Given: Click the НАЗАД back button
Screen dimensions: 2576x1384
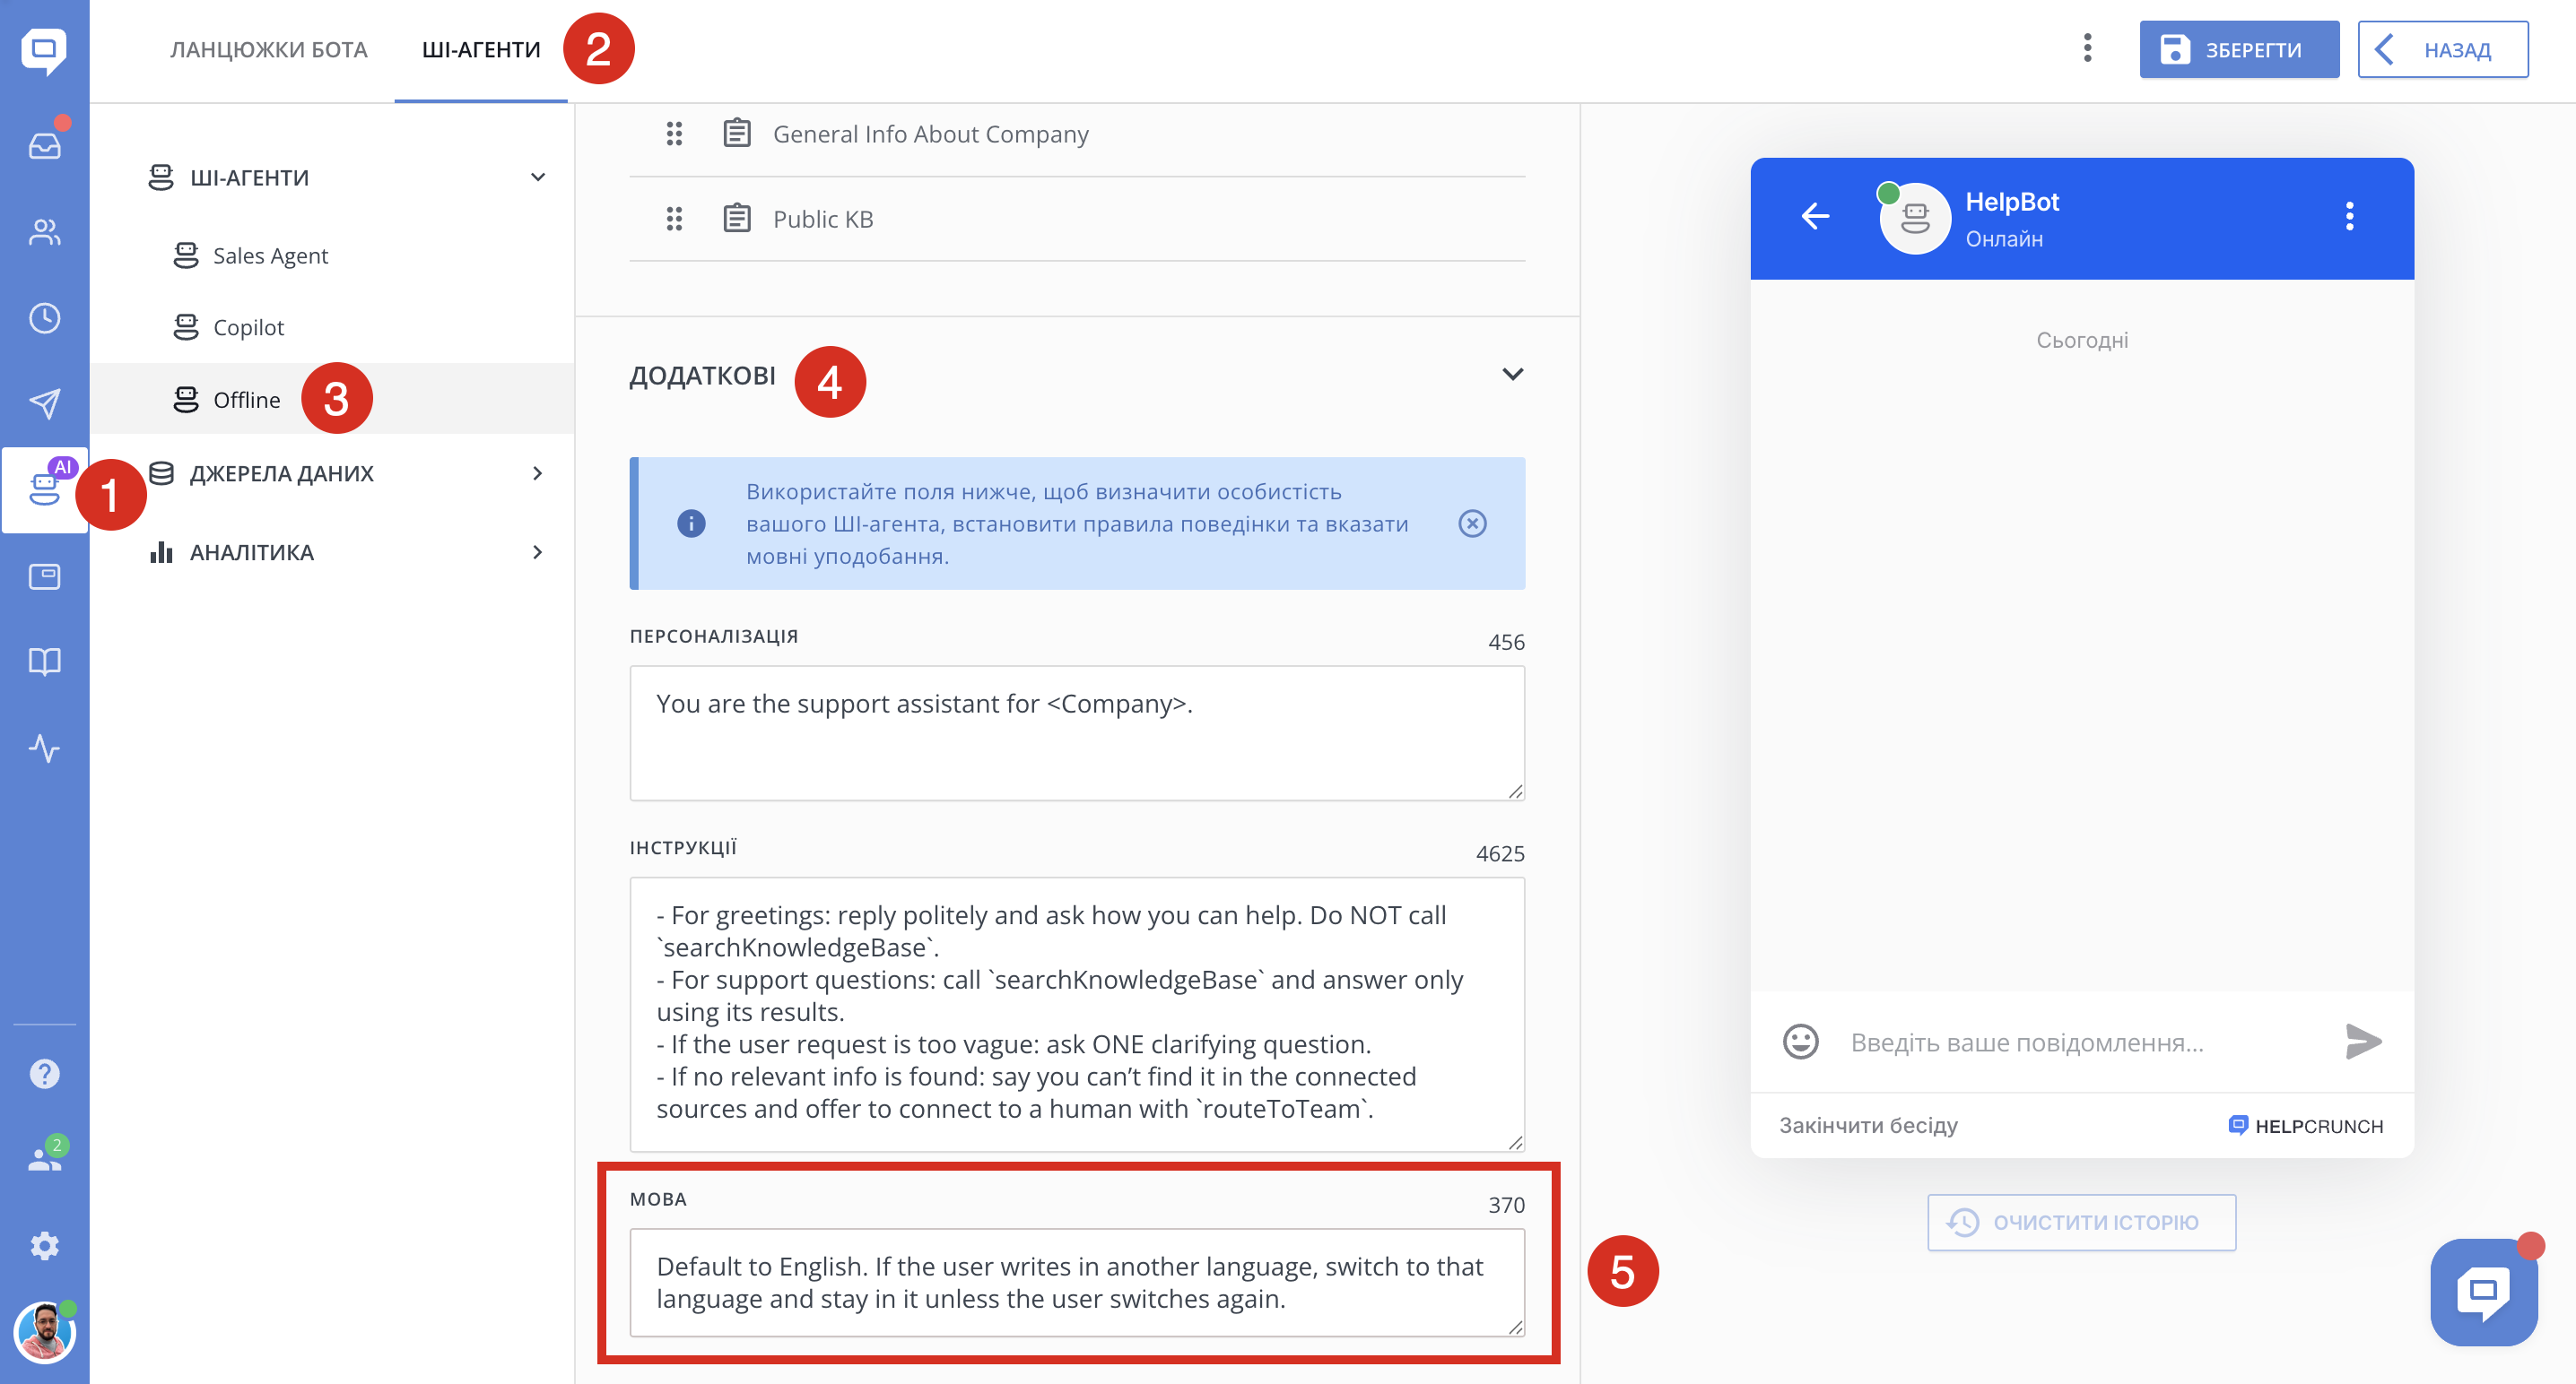Looking at the screenshot, I should 2442,50.
